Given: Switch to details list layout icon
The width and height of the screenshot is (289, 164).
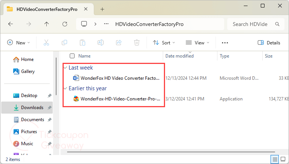Looking at the screenshot, I should click(x=275, y=159).
